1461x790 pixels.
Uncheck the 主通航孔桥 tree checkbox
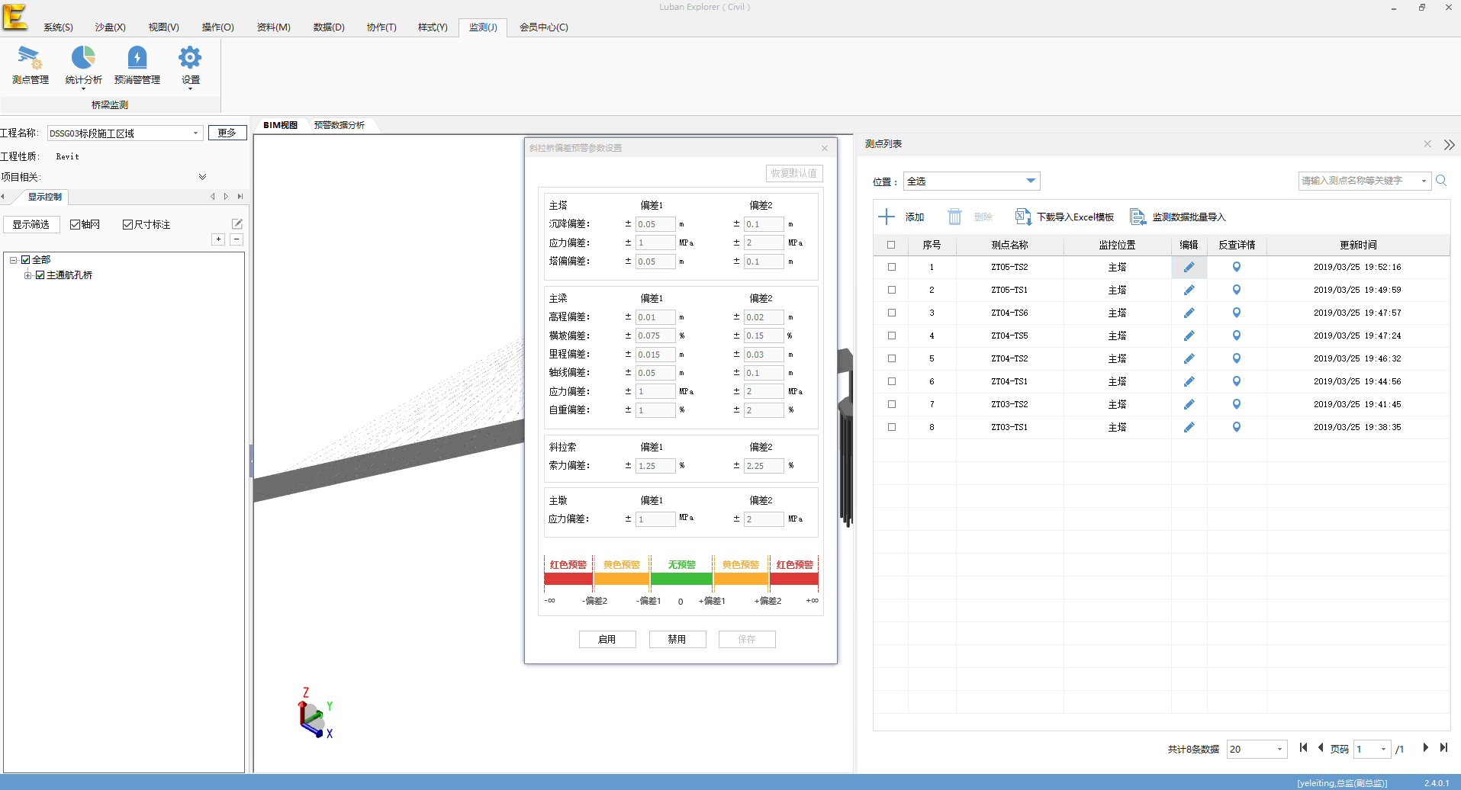(40, 275)
